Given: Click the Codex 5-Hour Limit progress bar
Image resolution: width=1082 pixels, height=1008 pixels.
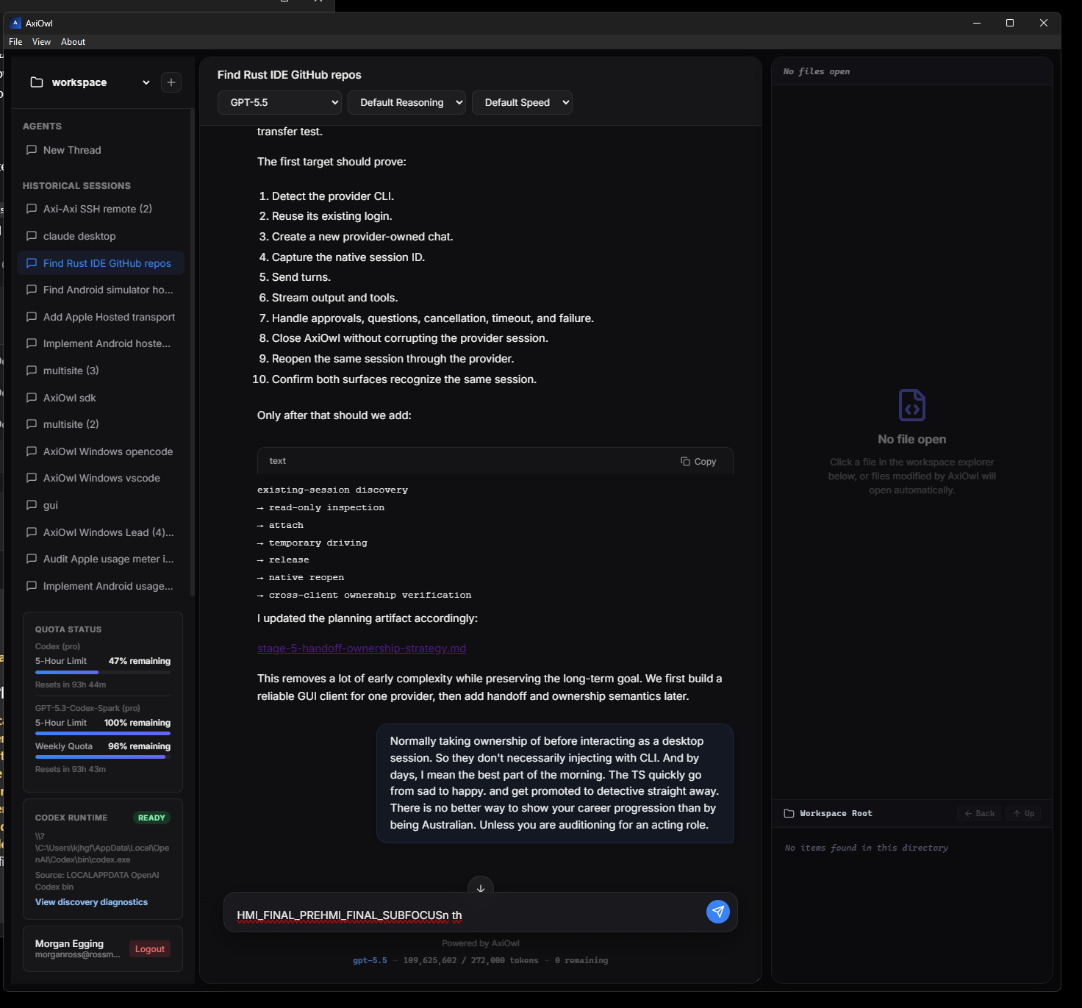Looking at the screenshot, I should [x=103, y=672].
